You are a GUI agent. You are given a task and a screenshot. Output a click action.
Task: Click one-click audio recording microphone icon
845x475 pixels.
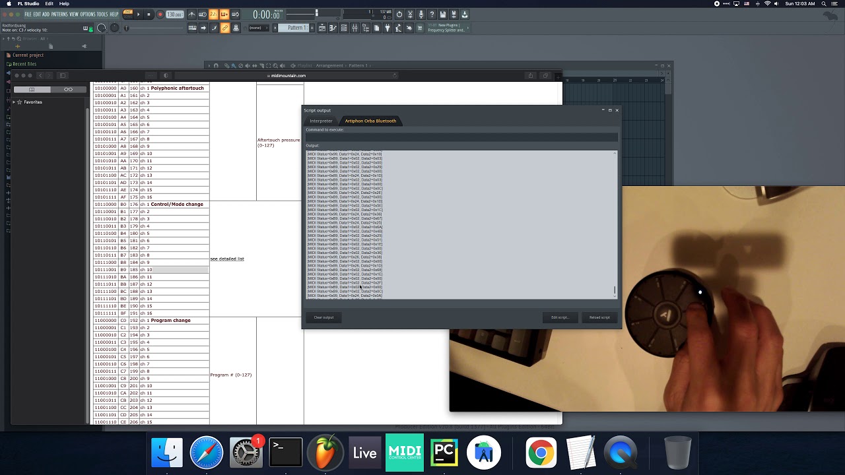point(421,15)
